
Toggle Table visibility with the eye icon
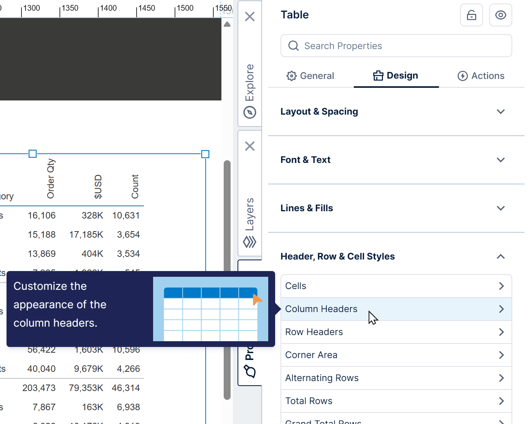(x=500, y=15)
